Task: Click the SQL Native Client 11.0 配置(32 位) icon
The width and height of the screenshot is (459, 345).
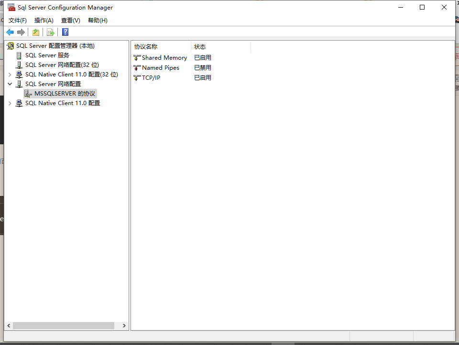Action: pos(19,75)
